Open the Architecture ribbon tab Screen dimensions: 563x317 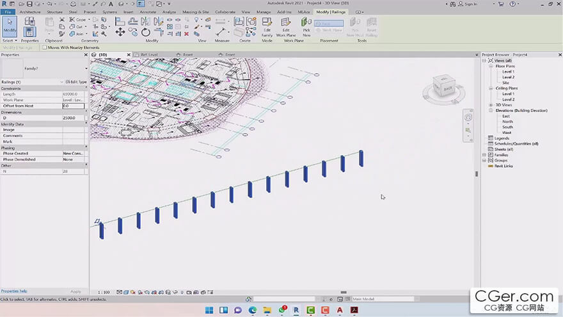tap(29, 12)
